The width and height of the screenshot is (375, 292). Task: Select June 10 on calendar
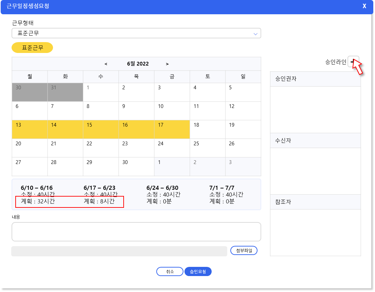coord(172,111)
